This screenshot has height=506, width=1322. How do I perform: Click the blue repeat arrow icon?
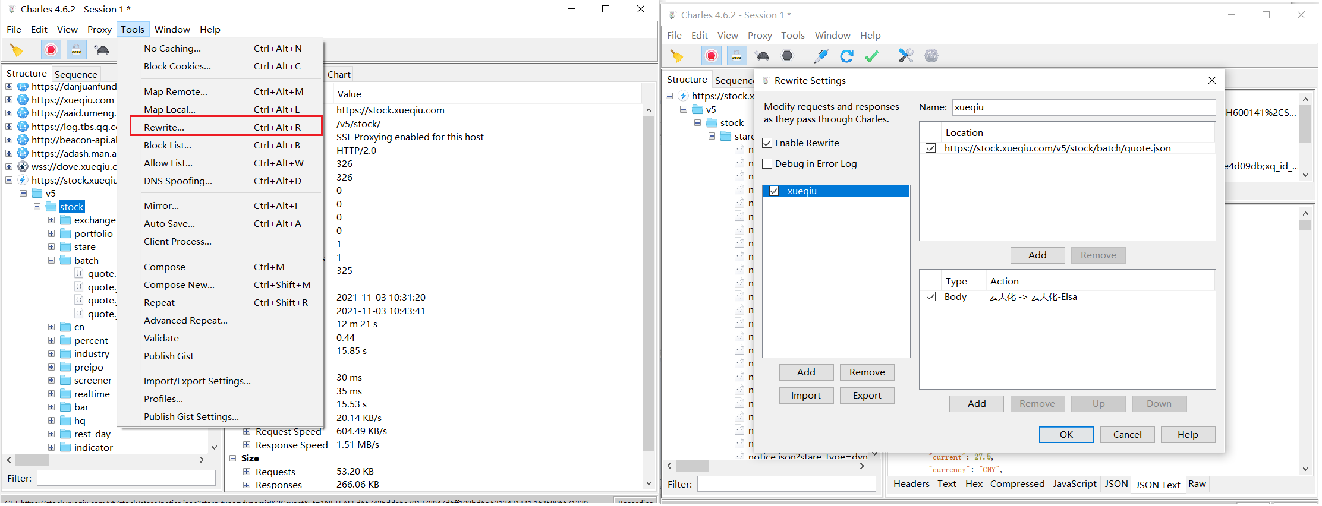pyautogui.click(x=846, y=56)
